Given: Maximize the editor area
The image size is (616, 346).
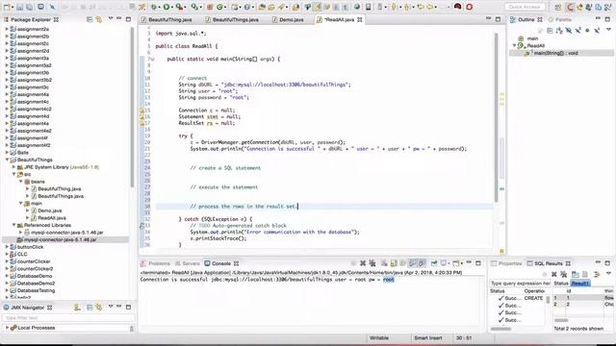Looking at the screenshot, I should pos(498,19).
